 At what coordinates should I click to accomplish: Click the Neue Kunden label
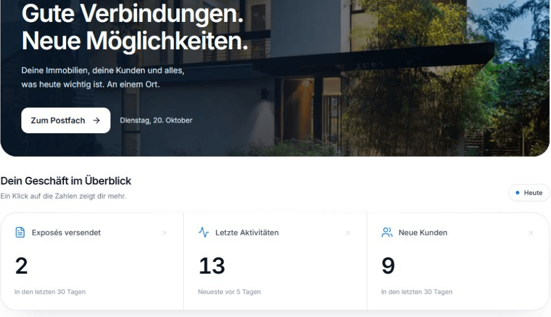pos(423,232)
